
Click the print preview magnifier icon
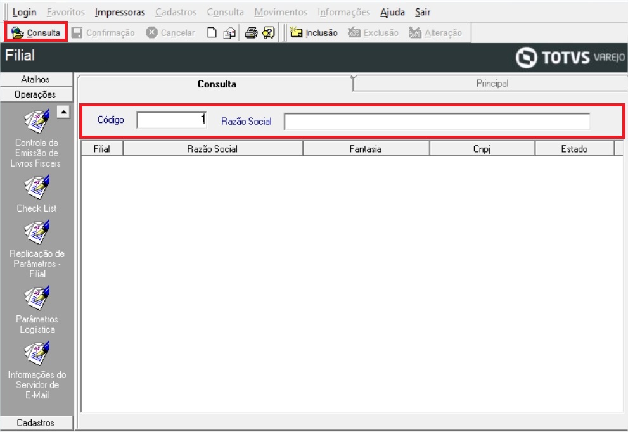(268, 32)
